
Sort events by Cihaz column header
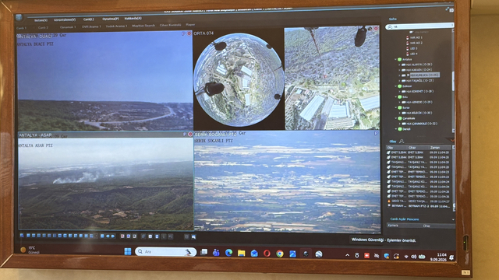(x=412, y=148)
